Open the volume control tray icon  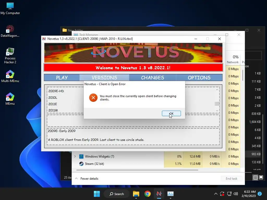click(x=236, y=194)
